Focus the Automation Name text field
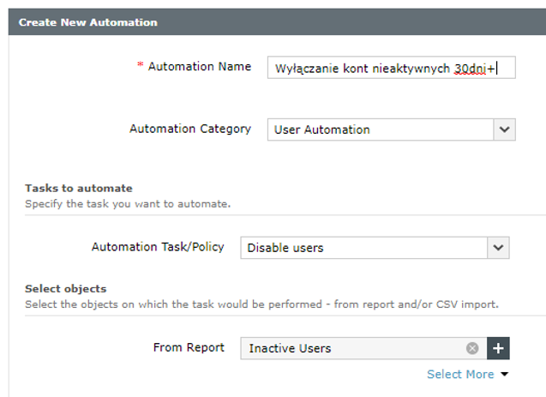The width and height of the screenshot is (546, 397). [391, 68]
